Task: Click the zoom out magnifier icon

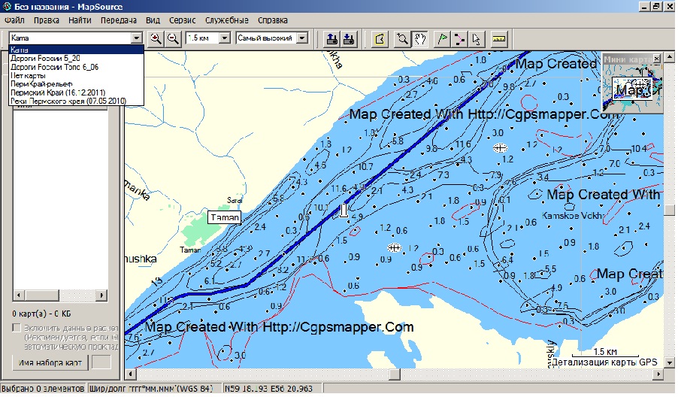Action: click(x=173, y=38)
